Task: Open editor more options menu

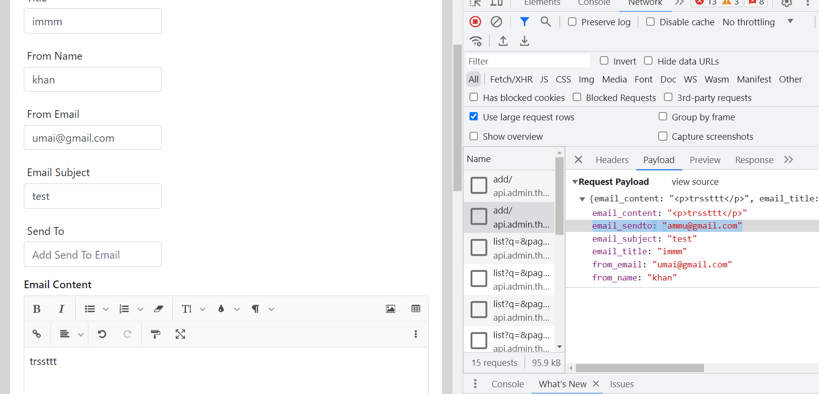Action: 416,334
